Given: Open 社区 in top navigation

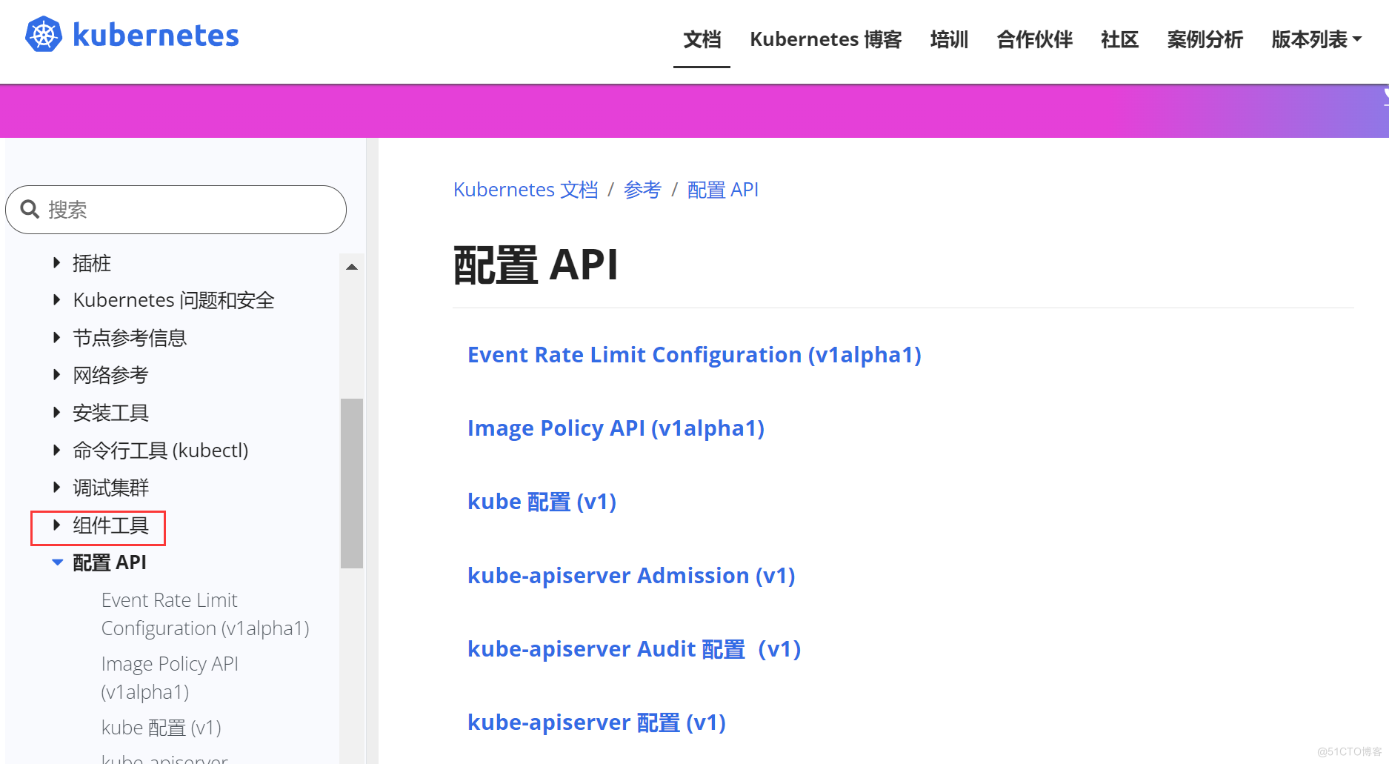Looking at the screenshot, I should 1119,39.
